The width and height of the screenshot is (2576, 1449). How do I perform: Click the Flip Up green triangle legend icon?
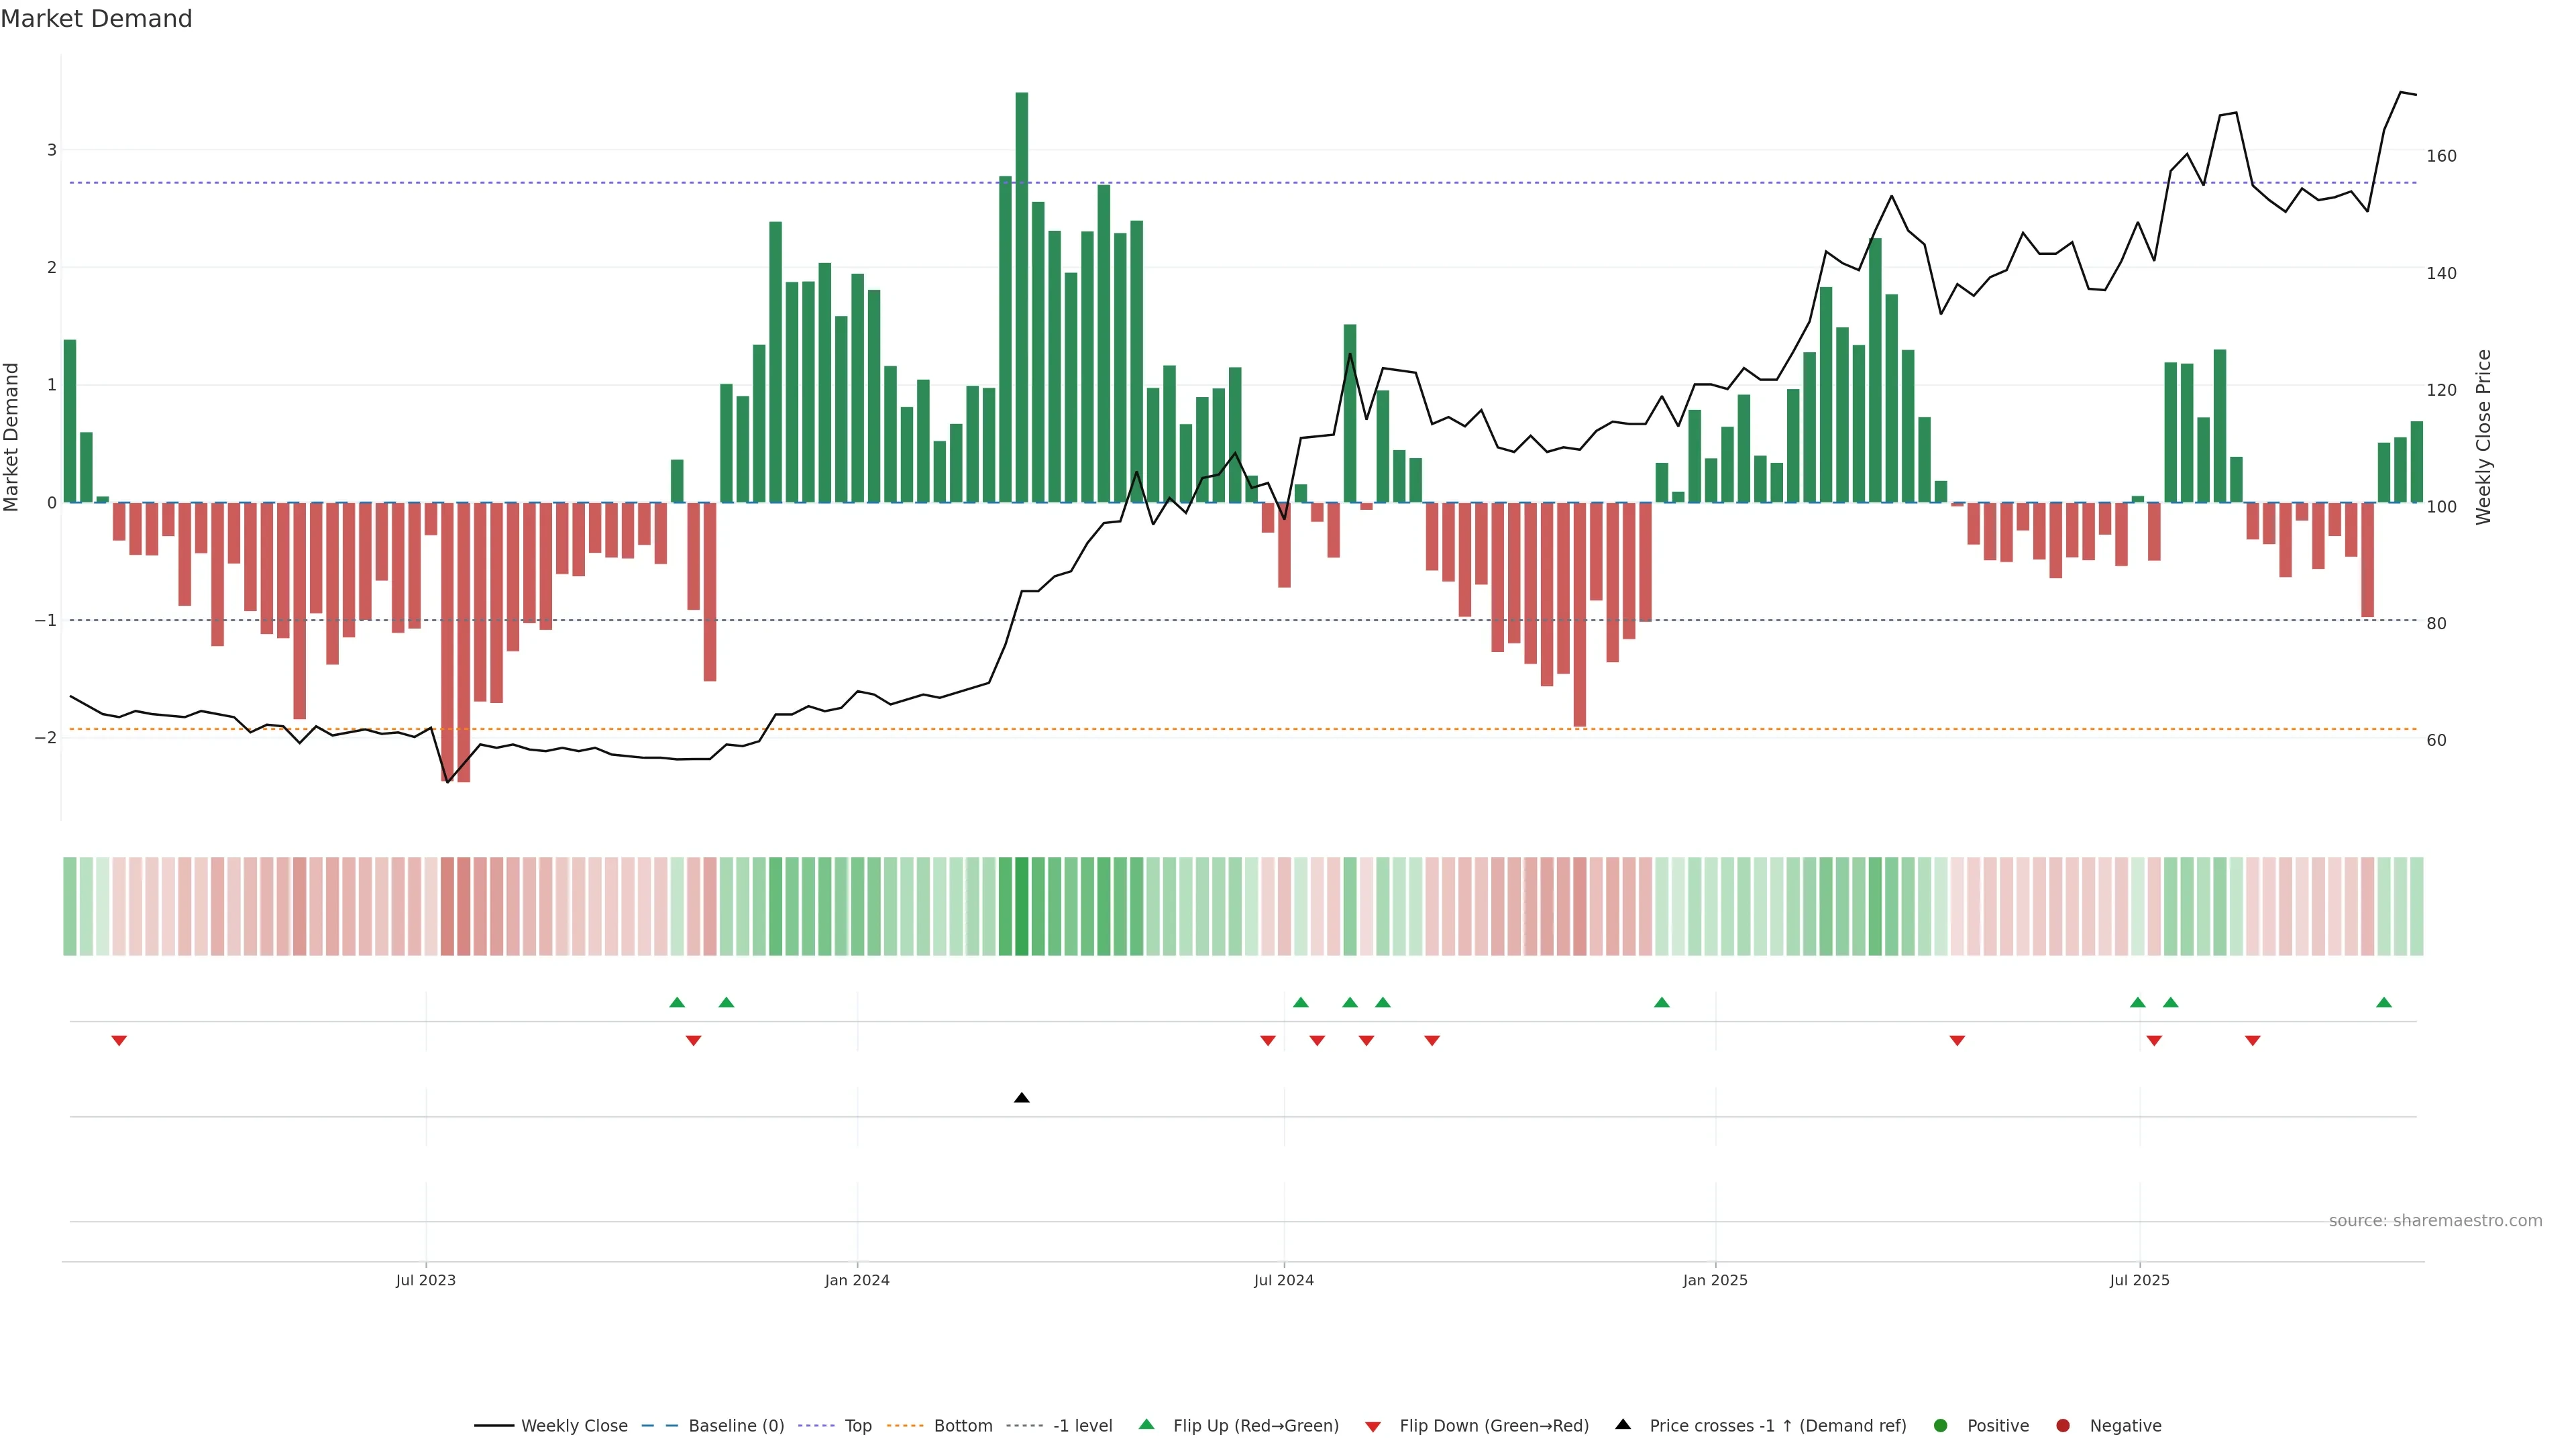[x=1146, y=1425]
